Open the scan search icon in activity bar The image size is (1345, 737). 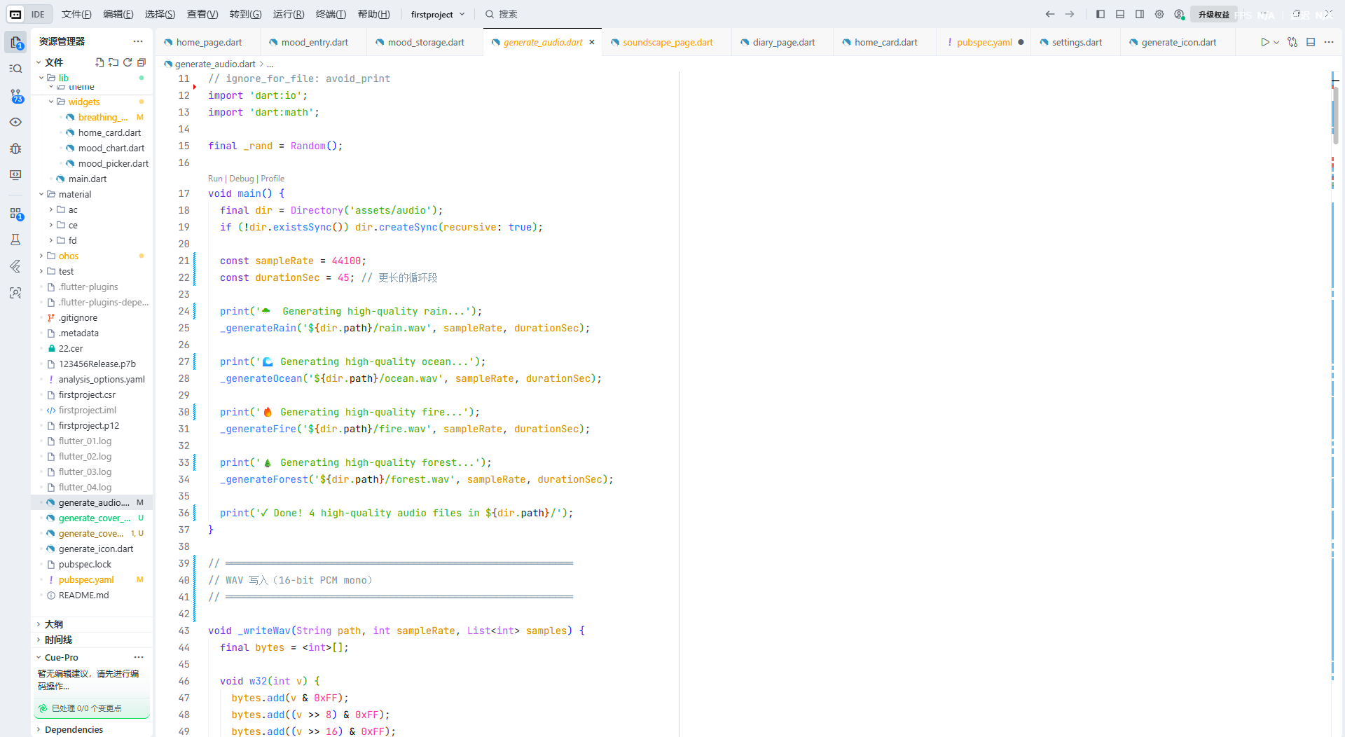[15, 293]
